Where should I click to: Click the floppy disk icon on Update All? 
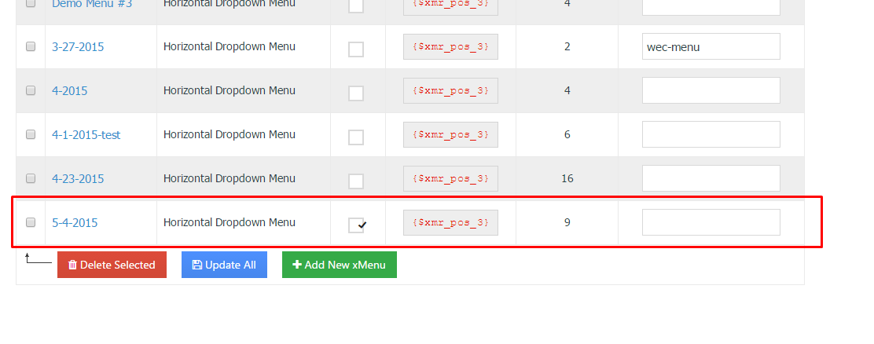[196, 265]
